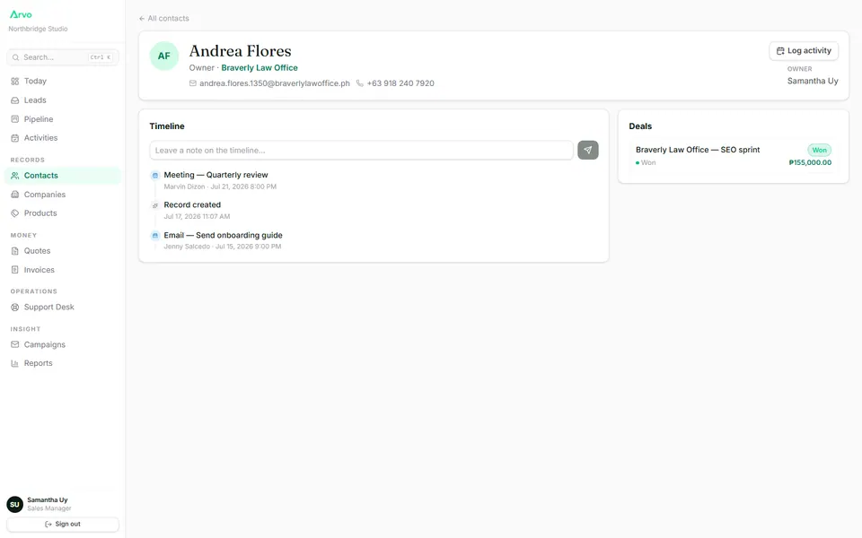
Task: Click Marvin Dizon timestamp line
Action: click(220, 187)
